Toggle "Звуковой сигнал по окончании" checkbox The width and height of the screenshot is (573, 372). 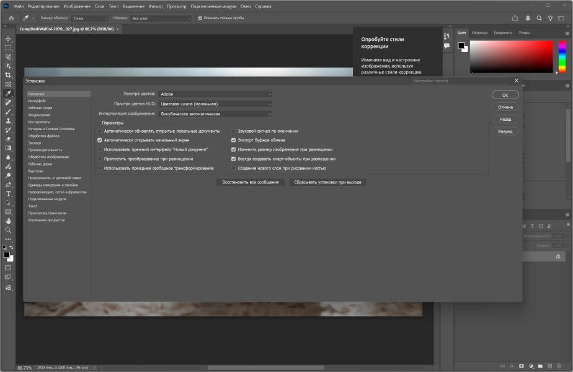pos(233,131)
